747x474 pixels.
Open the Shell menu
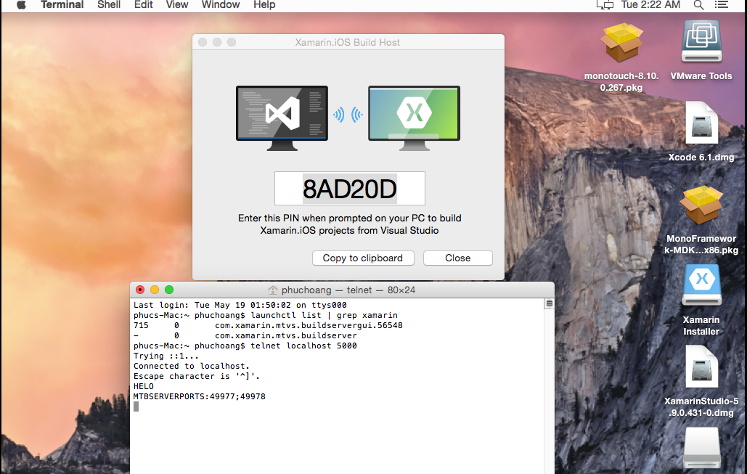[109, 5]
